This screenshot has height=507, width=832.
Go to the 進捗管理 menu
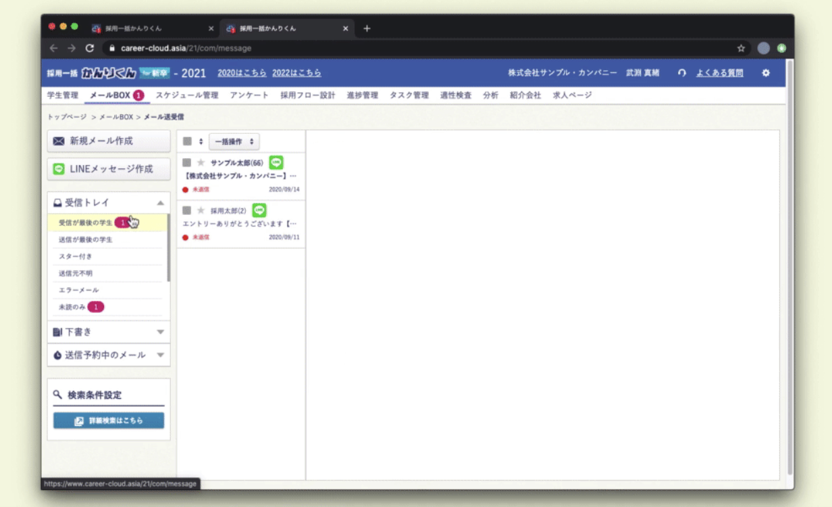pos(362,95)
